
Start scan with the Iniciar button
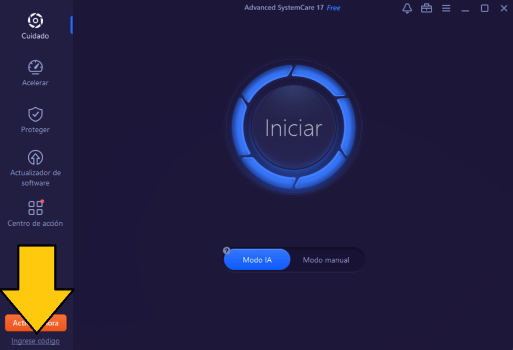click(294, 127)
